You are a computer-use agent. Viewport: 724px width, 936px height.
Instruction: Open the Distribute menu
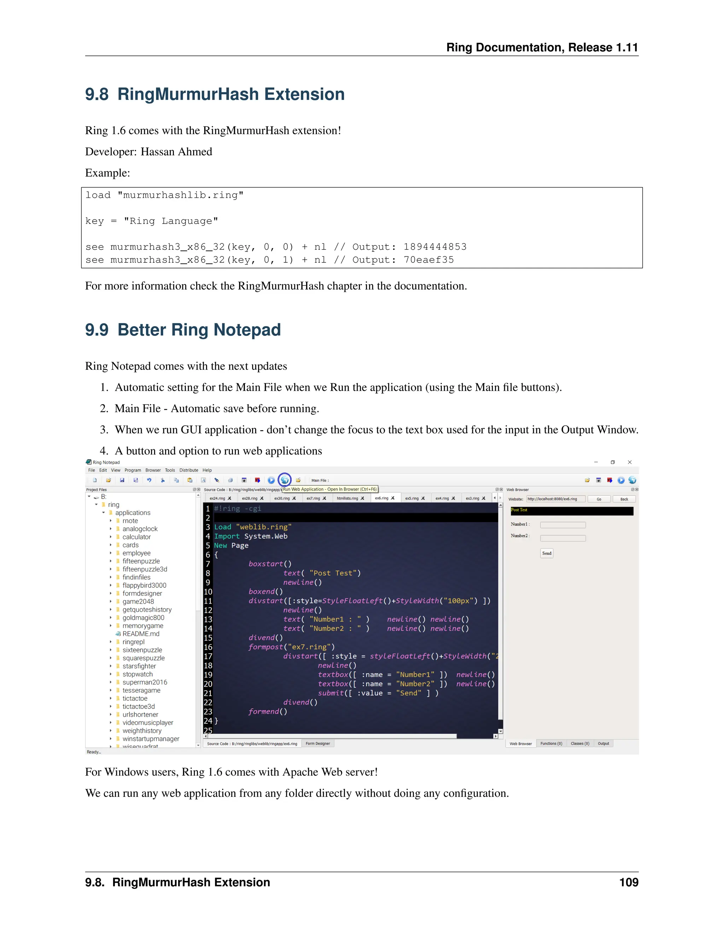[x=189, y=470]
